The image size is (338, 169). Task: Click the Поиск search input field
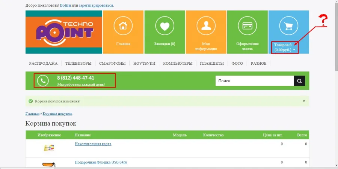(x=255, y=81)
